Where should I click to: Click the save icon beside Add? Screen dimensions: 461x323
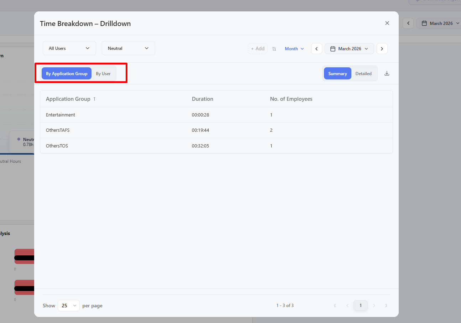[274, 49]
